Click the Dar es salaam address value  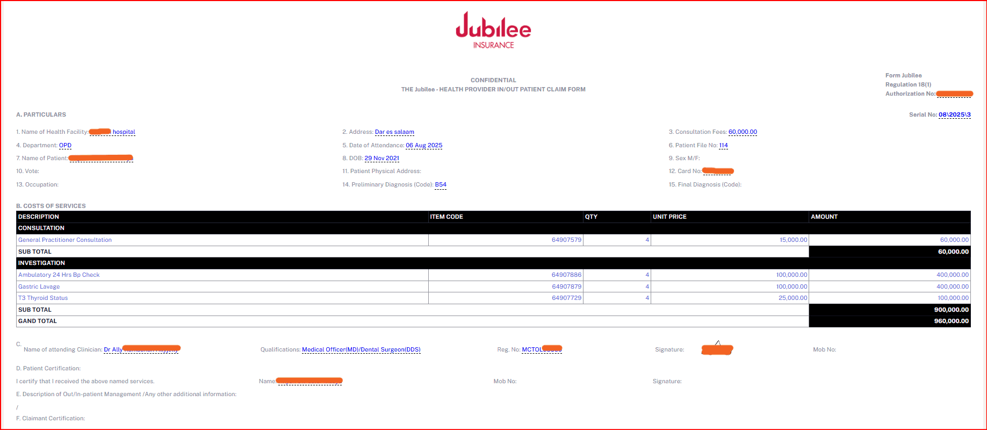coord(394,132)
